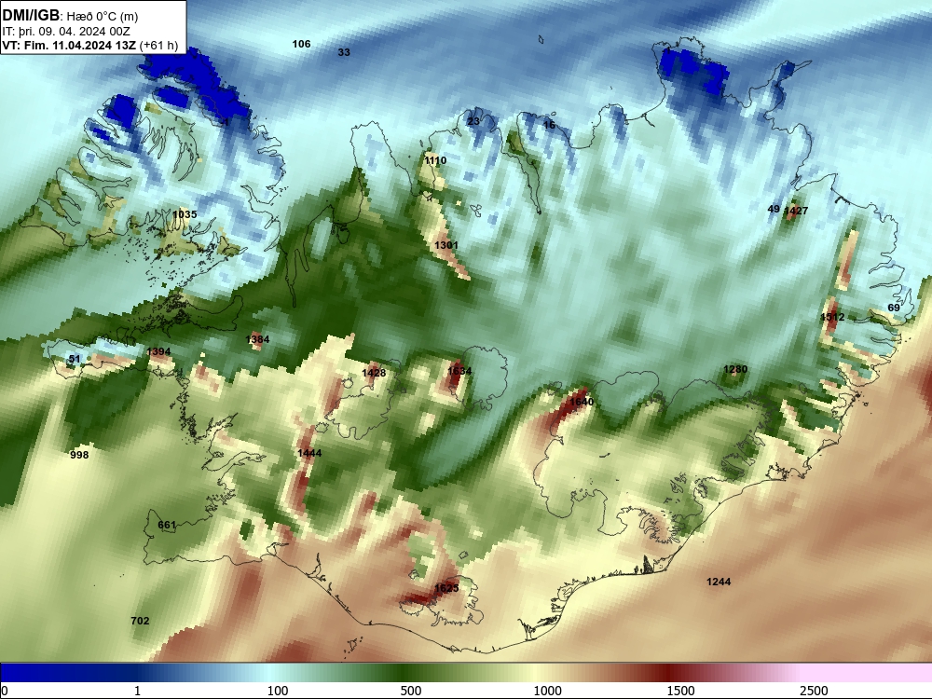The width and height of the screenshot is (932, 699).
Task: Click the 'VT: Fim. 11.04.2024 13Z' line
Action: (x=72, y=45)
